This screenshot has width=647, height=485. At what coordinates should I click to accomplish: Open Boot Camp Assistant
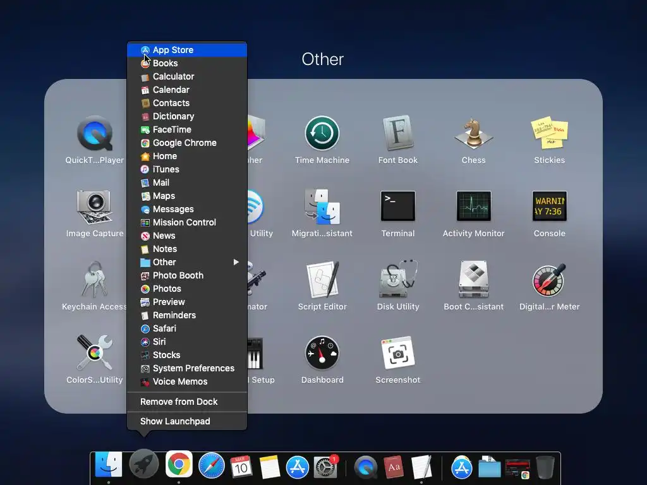pyautogui.click(x=473, y=280)
